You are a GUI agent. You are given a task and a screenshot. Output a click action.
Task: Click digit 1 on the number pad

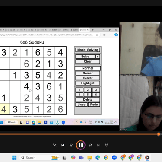[79, 90]
